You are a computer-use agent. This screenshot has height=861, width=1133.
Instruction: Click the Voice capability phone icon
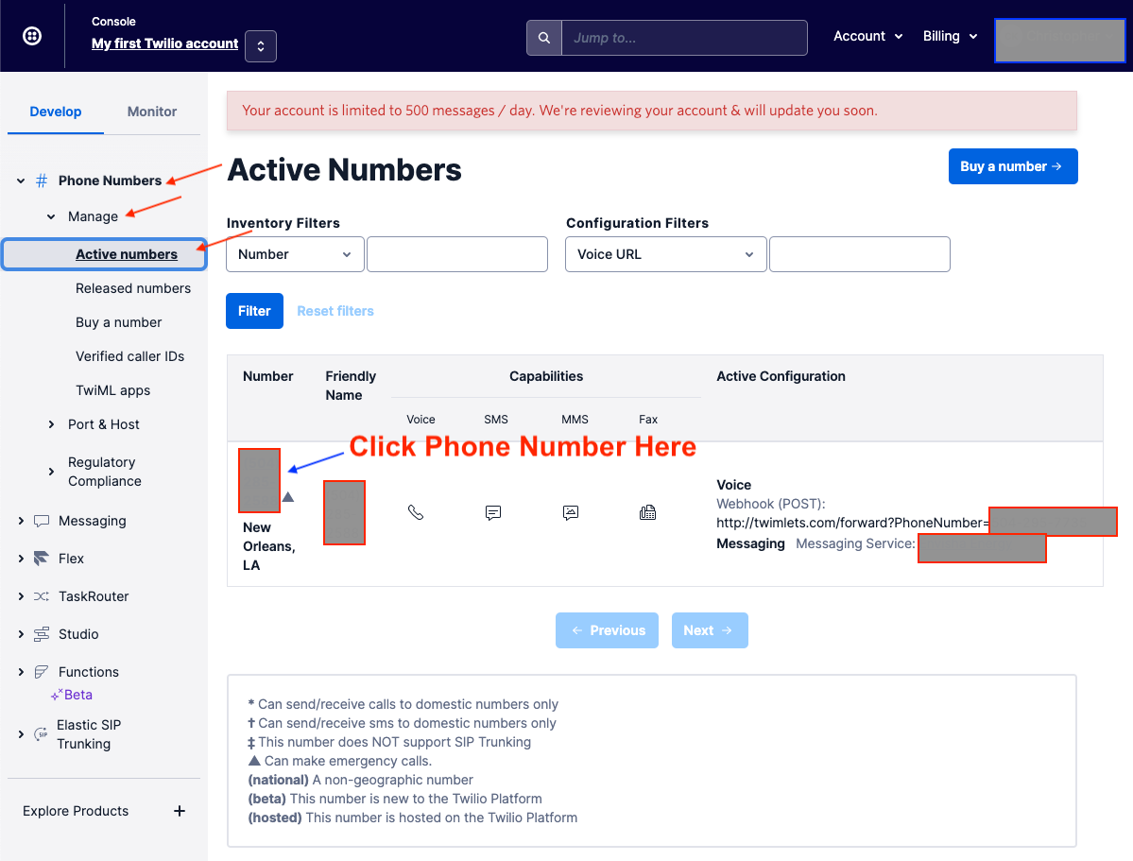tap(416, 512)
